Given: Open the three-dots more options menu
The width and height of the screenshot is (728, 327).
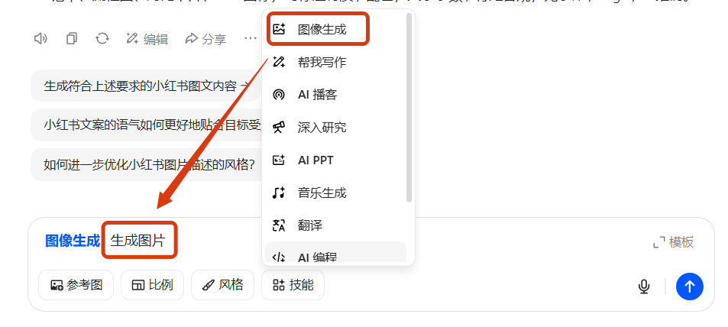Looking at the screenshot, I should point(251,38).
